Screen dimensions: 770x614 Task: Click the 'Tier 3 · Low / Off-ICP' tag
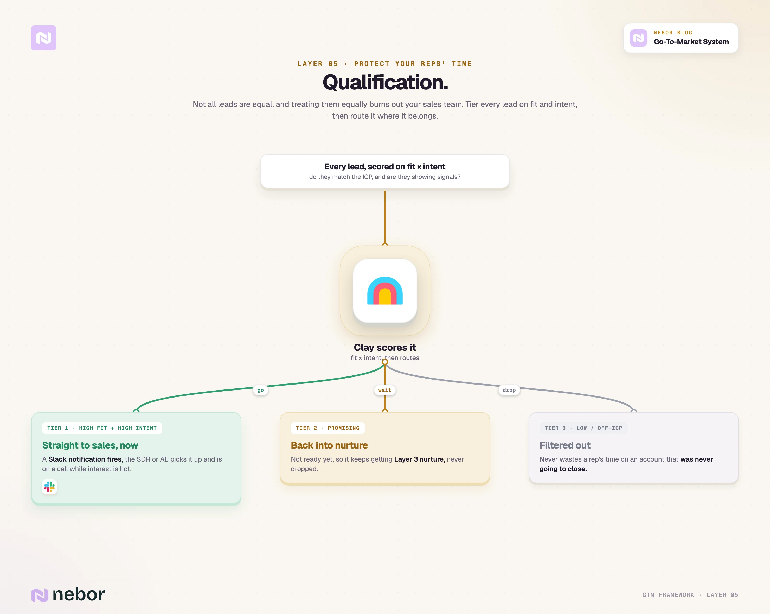click(x=583, y=428)
